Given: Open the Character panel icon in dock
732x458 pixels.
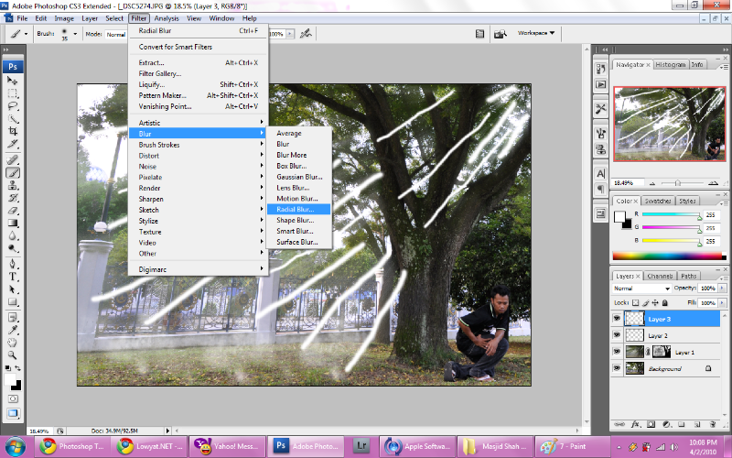Looking at the screenshot, I should 601,172.
